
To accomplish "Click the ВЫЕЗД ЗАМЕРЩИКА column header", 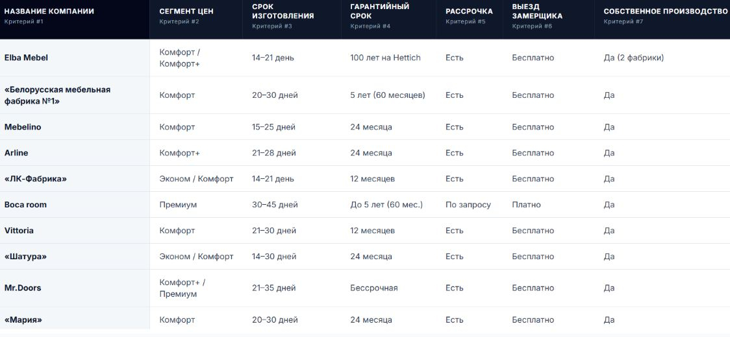I will (x=537, y=11).
